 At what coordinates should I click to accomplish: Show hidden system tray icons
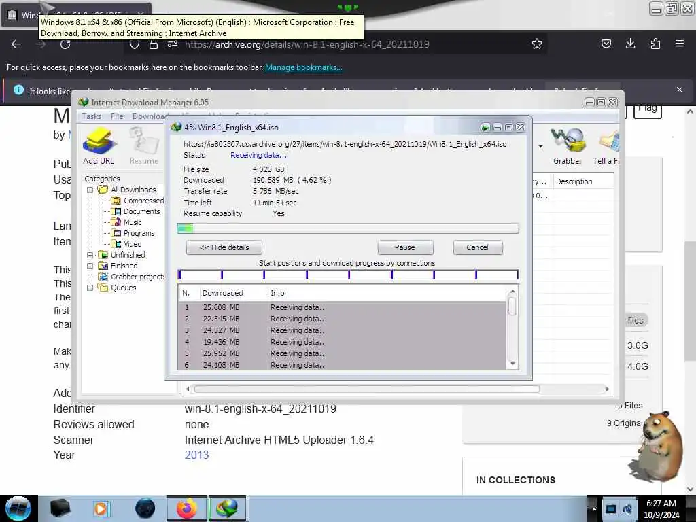point(594,508)
